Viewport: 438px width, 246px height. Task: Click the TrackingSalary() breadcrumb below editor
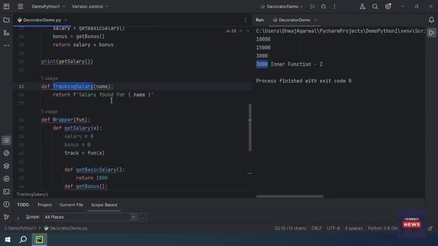coord(32,194)
